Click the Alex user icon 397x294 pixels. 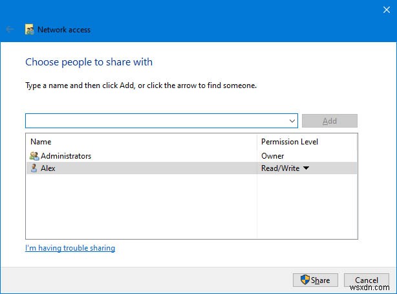(34, 168)
